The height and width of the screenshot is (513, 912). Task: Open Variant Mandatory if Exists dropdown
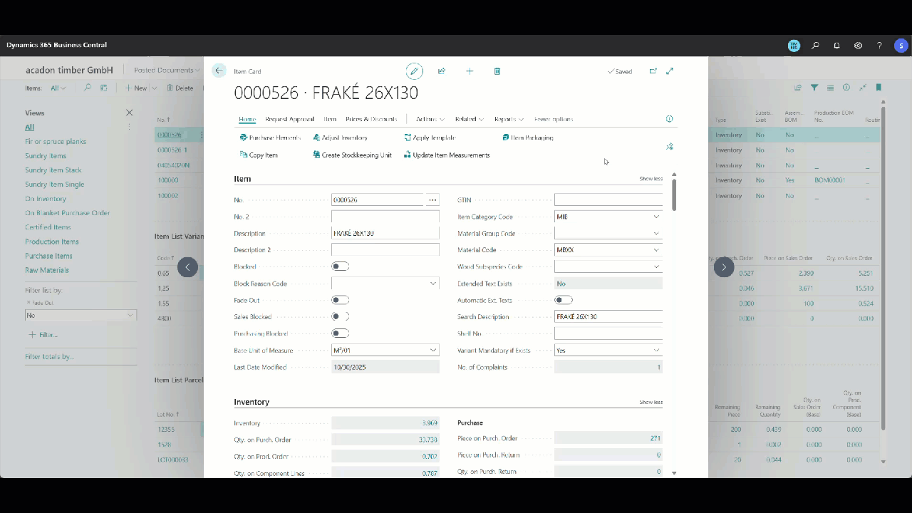[655, 351]
